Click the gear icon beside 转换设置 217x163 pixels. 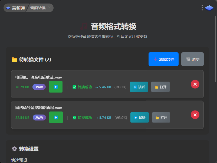pos(14,149)
